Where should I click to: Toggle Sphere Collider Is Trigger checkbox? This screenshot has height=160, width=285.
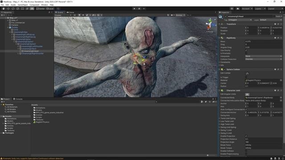[246, 77]
